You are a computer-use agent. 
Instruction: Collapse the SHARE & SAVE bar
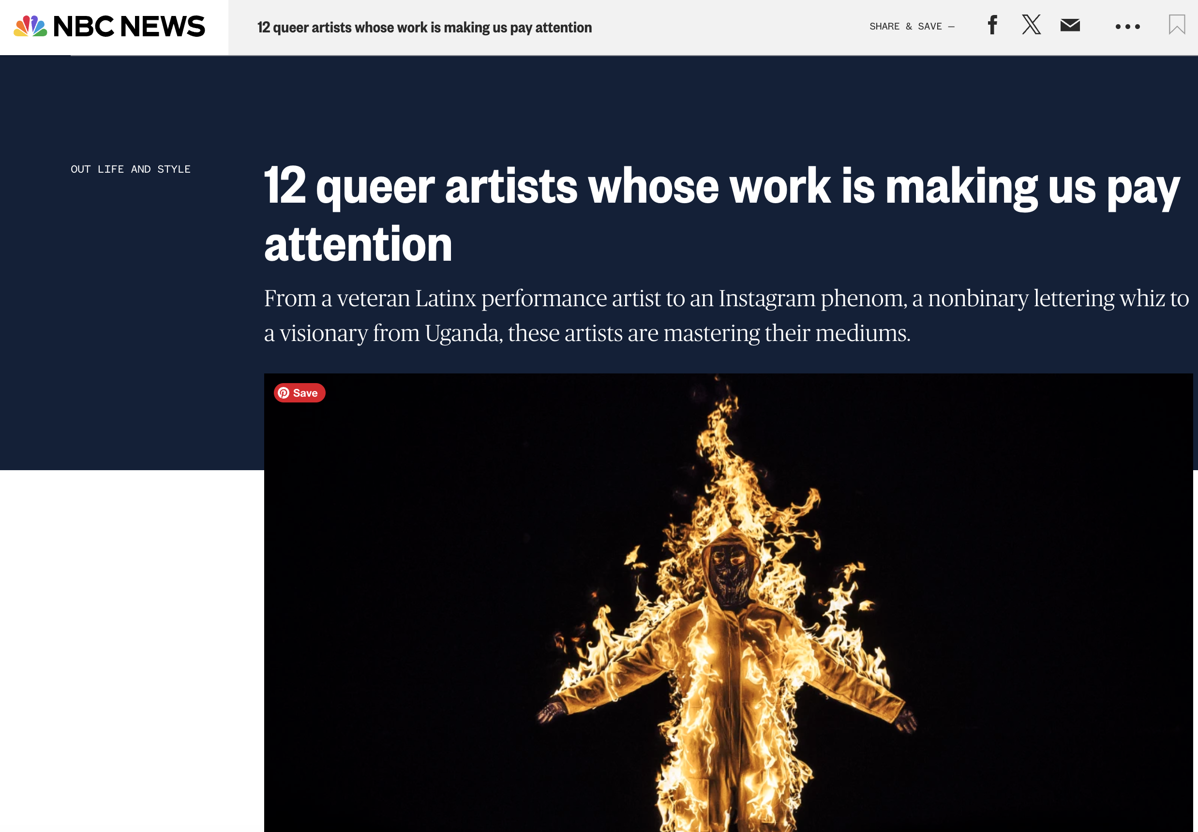912,27
